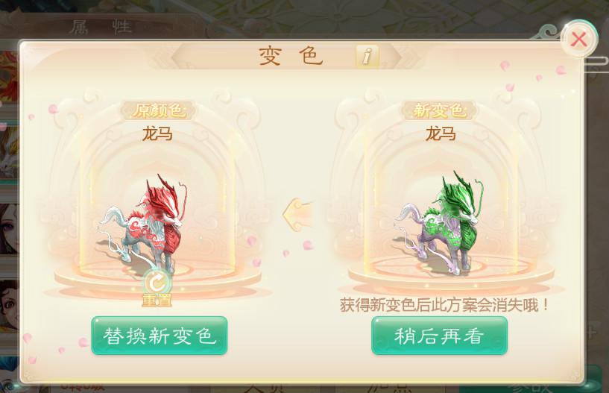The image size is (609, 393).
Task: Click the 新变色 label banner
Action: pos(439,111)
